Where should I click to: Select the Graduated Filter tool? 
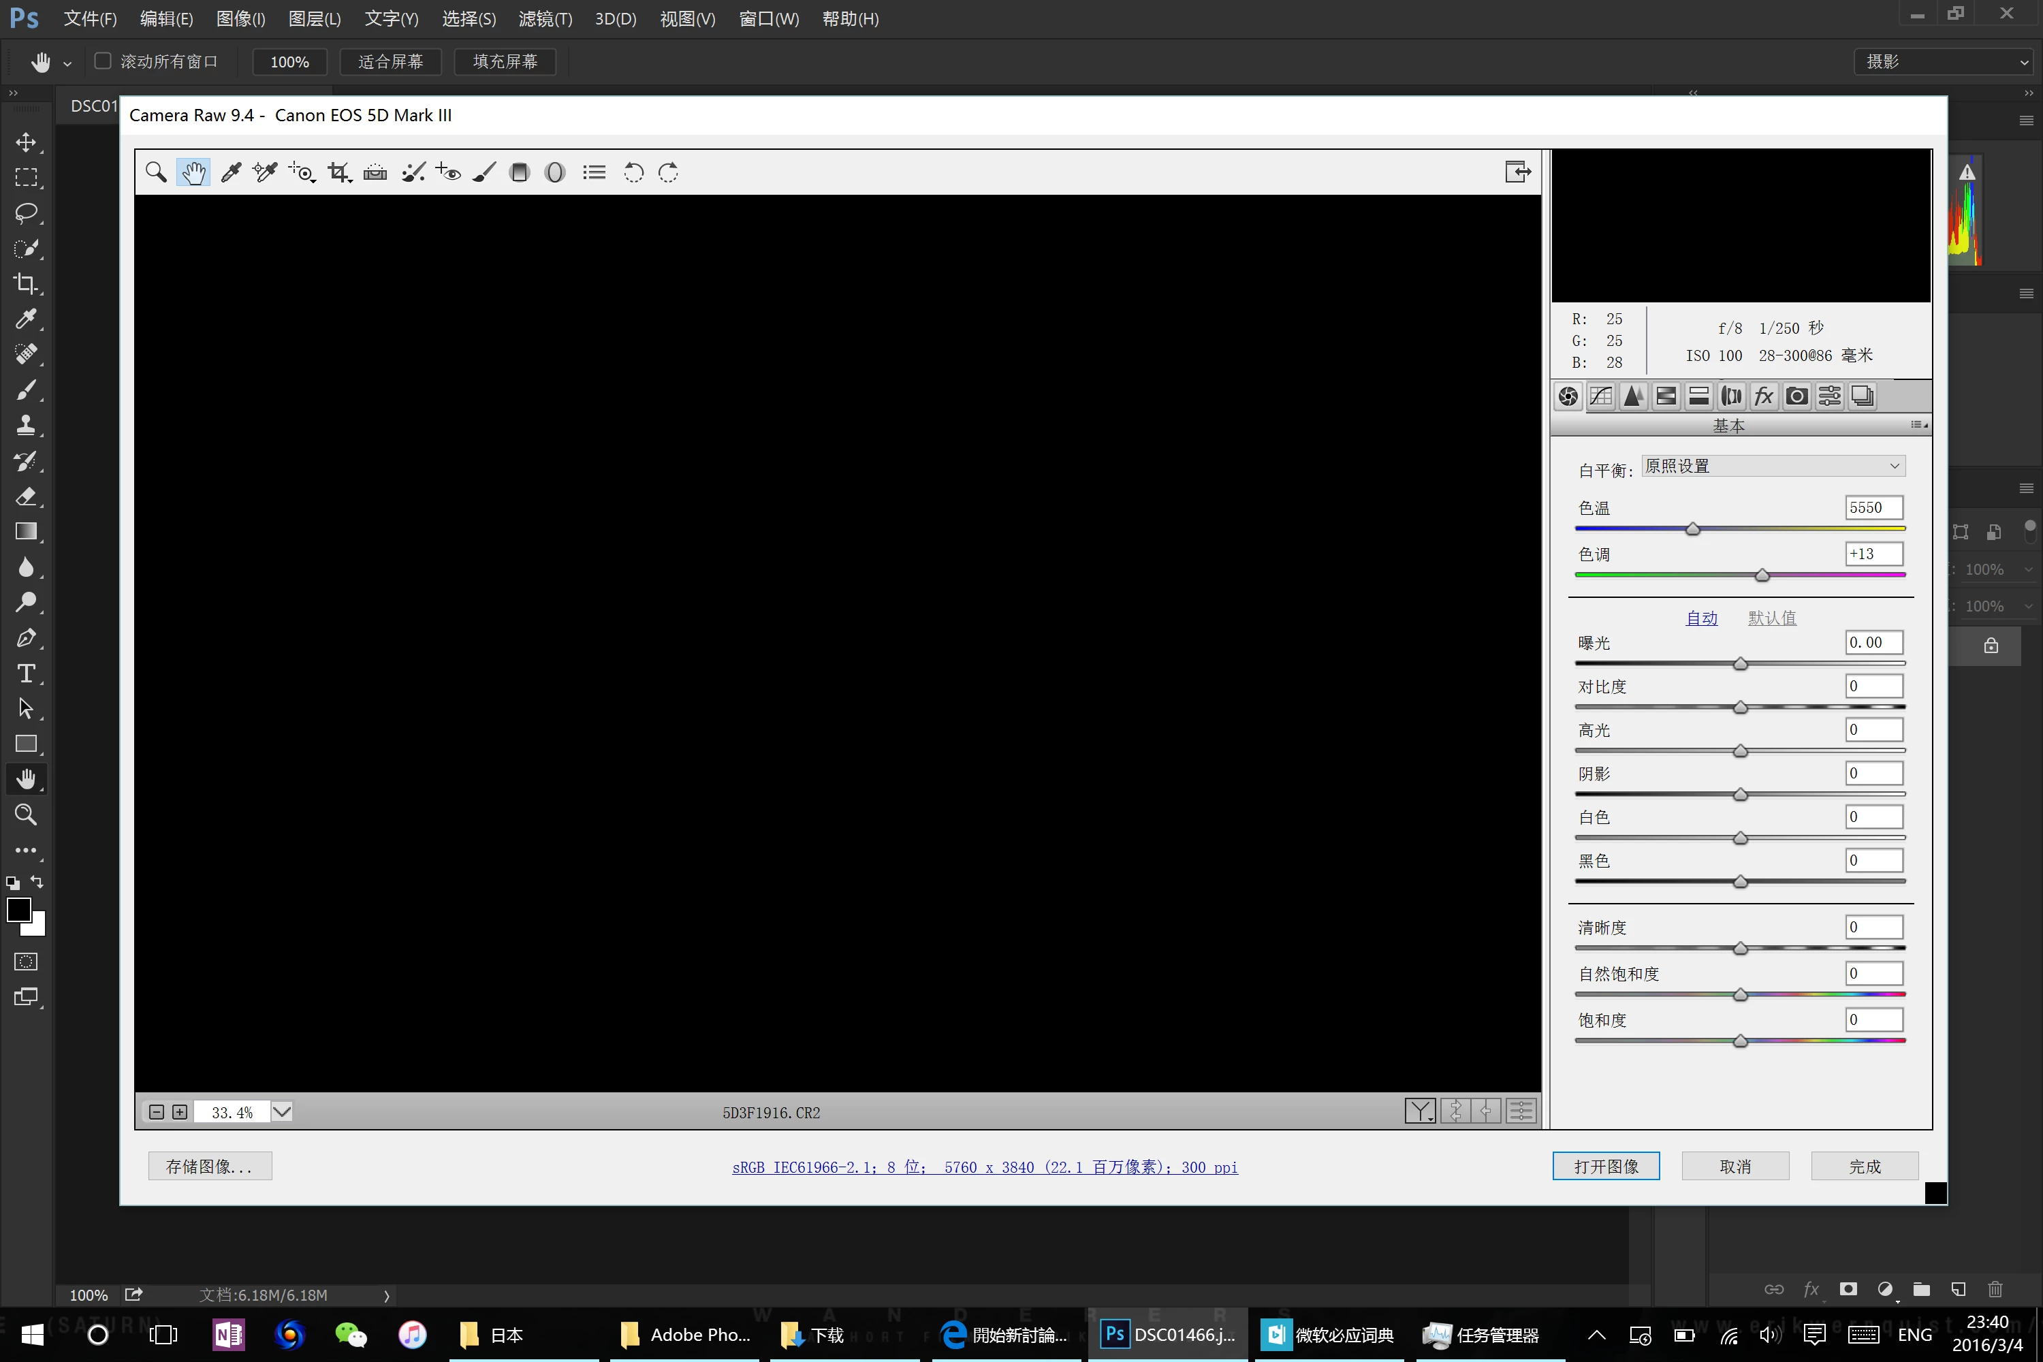point(520,172)
